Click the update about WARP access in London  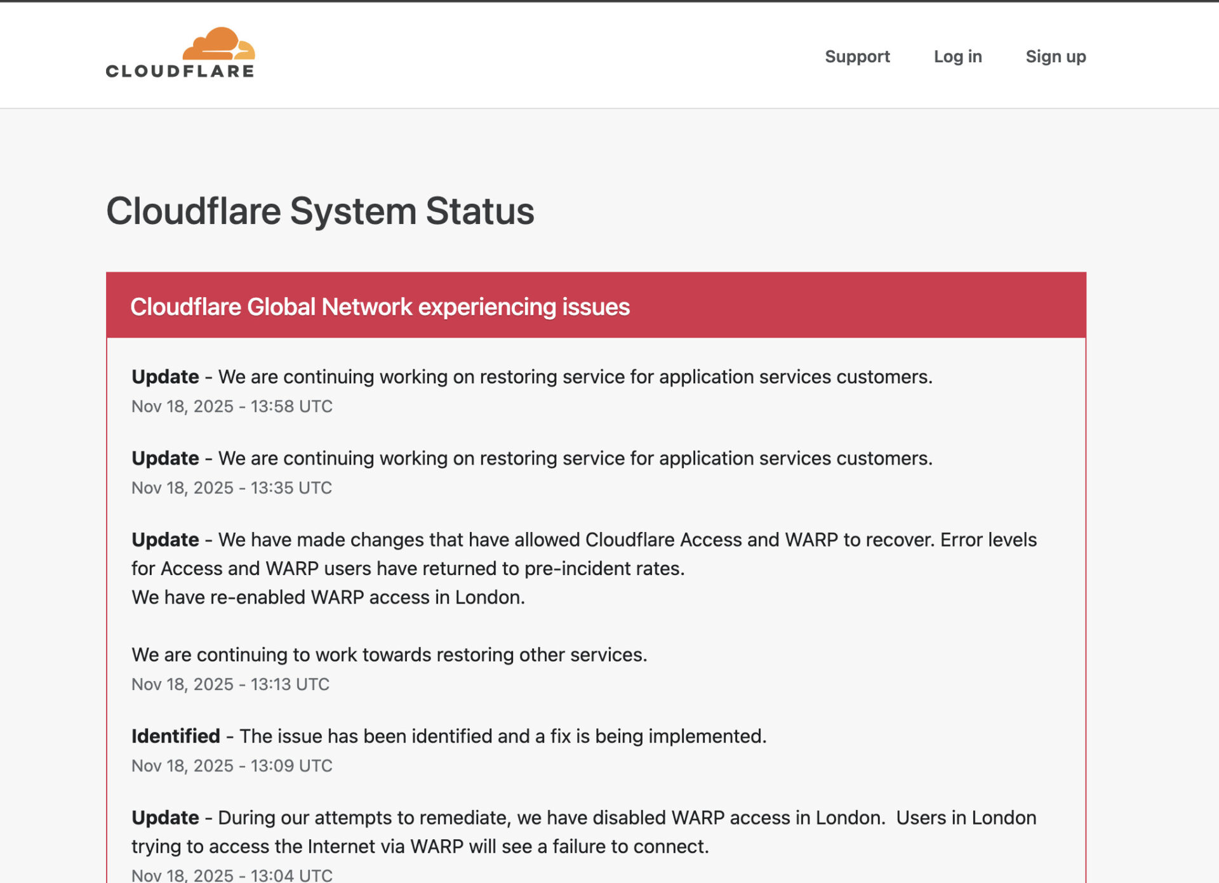(x=583, y=818)
